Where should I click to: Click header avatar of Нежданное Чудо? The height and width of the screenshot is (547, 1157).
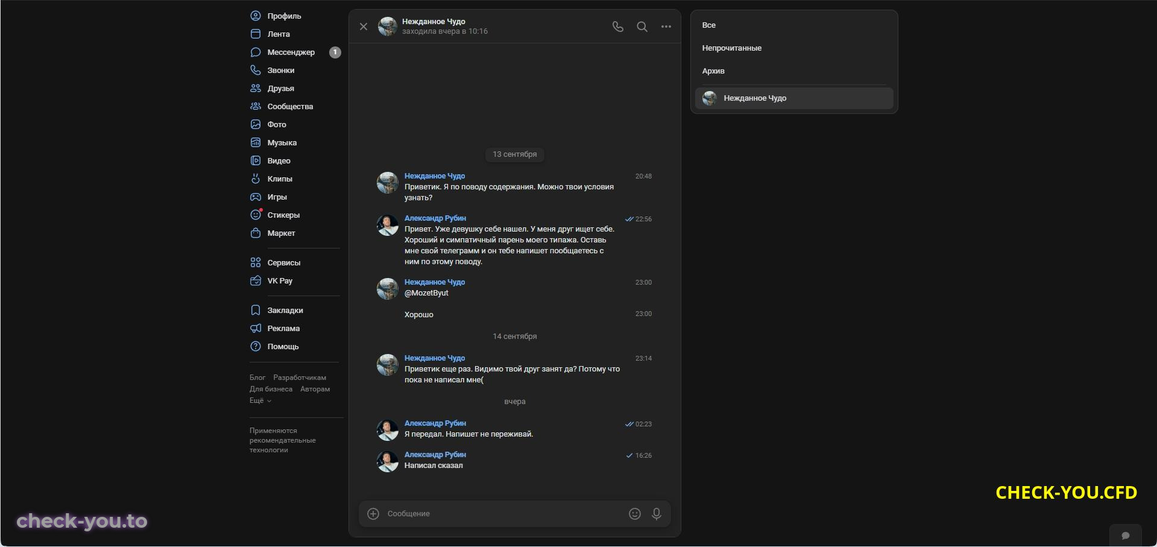pos(388,27)
